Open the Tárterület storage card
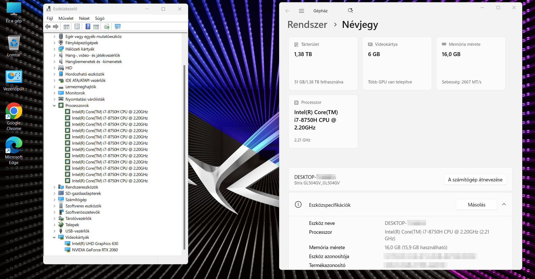 click(x=323, y=63)
